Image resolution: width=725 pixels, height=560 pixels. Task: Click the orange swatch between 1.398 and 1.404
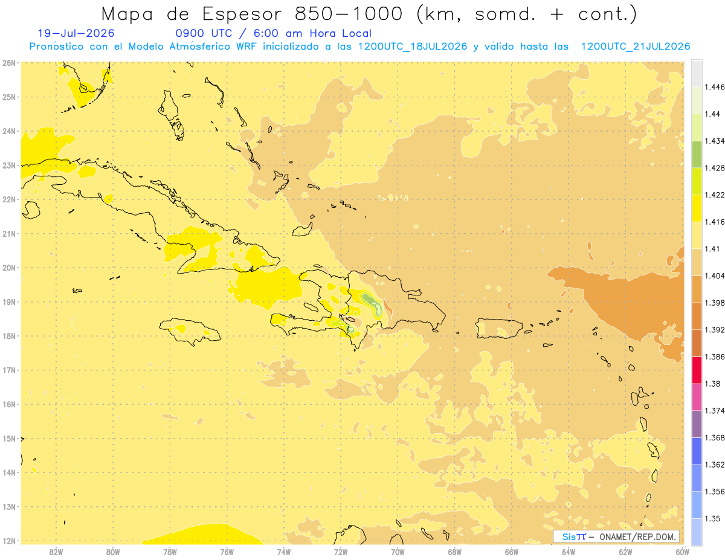coord(697,289)
